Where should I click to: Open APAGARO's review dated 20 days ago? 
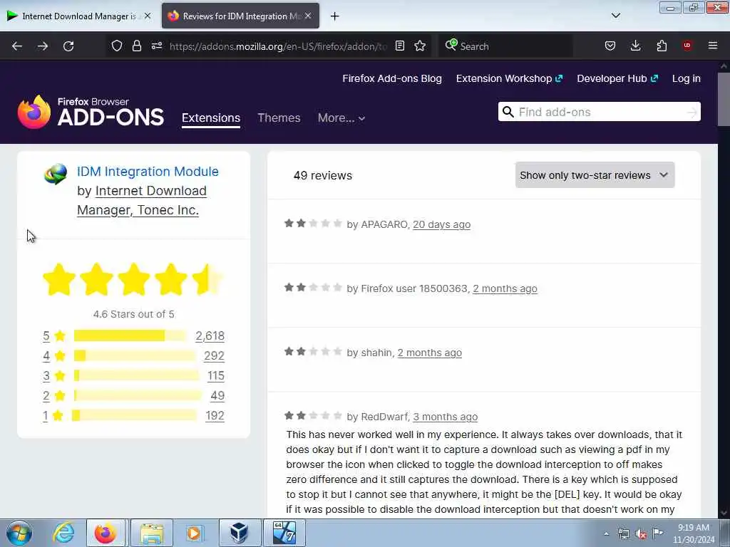coord(441,224)
